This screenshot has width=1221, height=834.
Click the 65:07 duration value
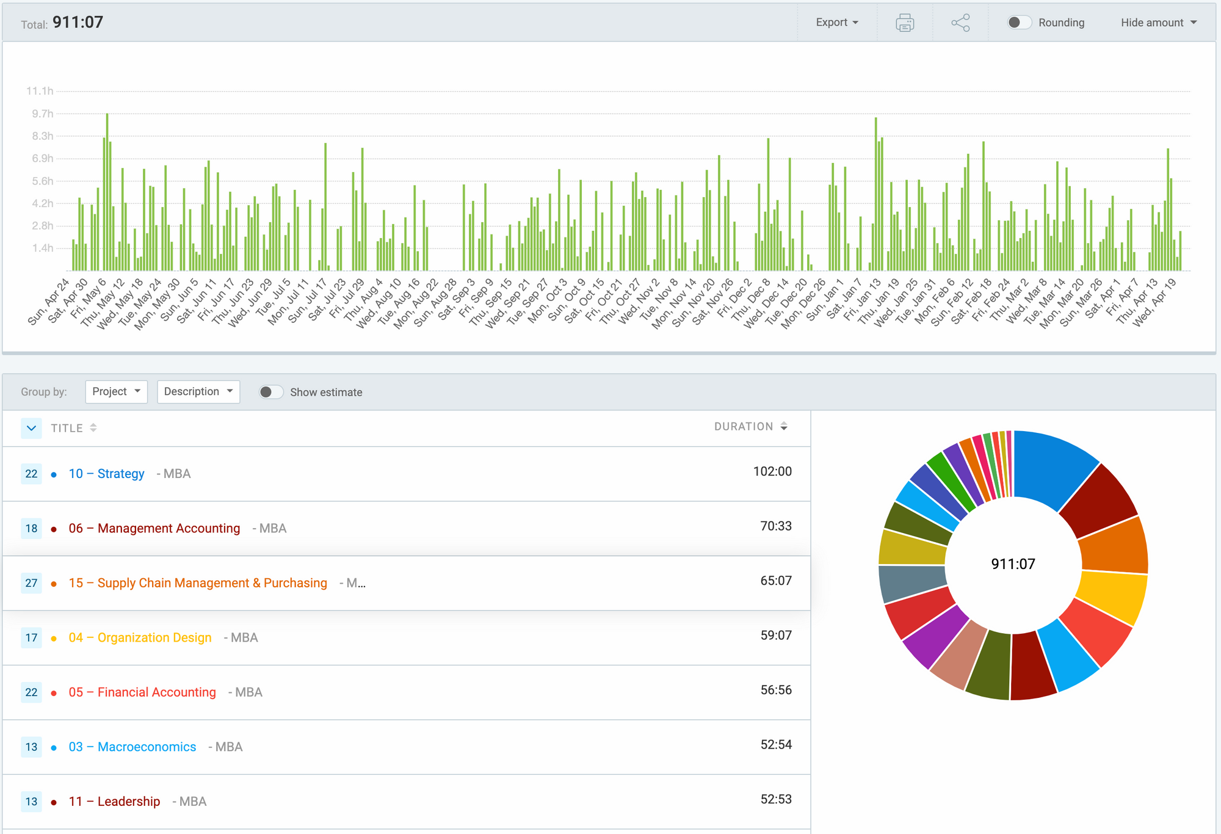(776, 581)
